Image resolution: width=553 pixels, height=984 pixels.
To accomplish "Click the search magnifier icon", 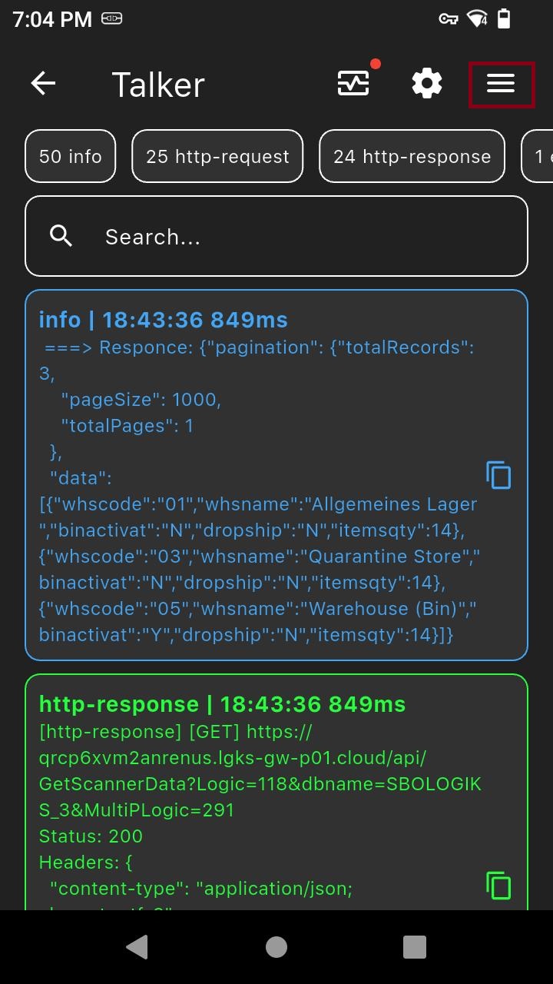I will 61,236.
